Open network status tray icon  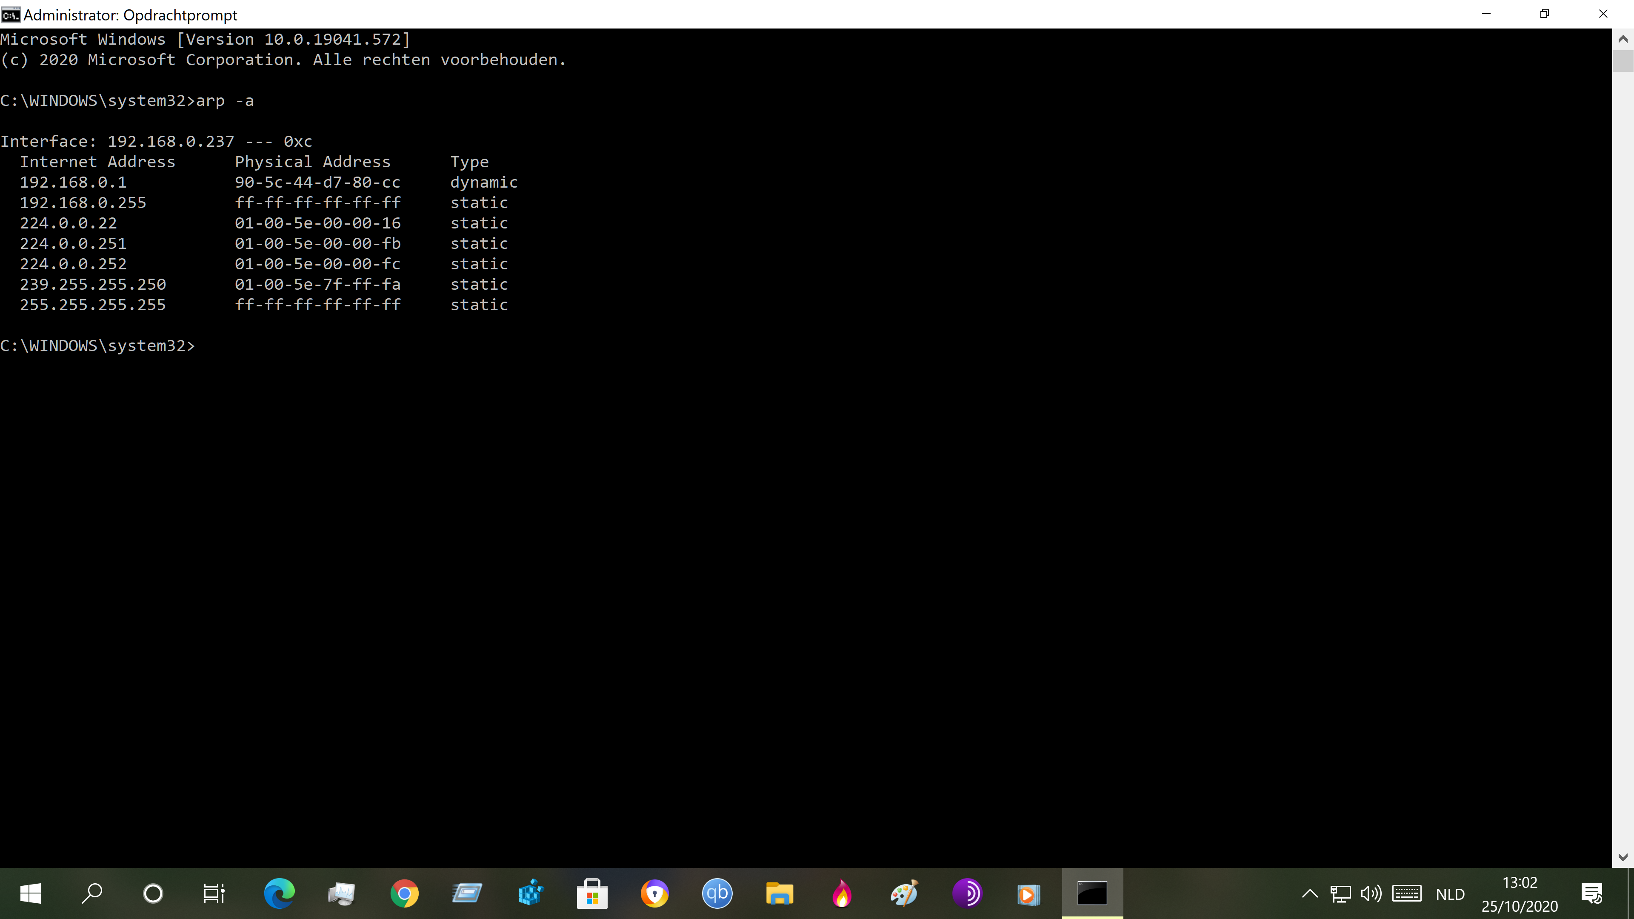[1340, 893]
